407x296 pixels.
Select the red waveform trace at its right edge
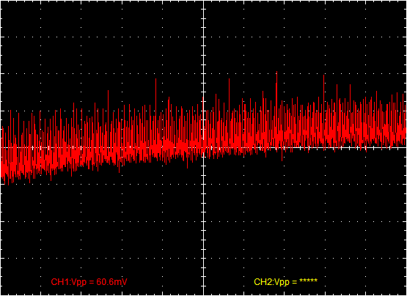(x=405, y=130)
